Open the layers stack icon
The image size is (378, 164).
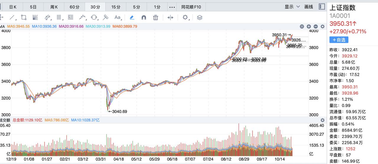(x=200, y=17)
